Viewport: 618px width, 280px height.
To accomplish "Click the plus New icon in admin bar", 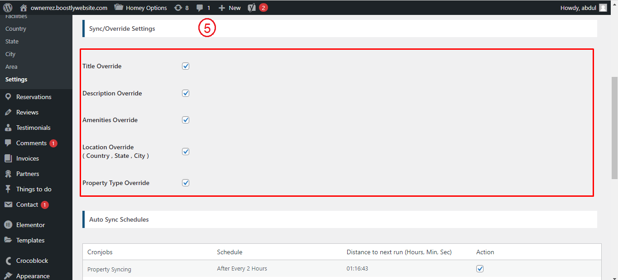I will [222, 8].
